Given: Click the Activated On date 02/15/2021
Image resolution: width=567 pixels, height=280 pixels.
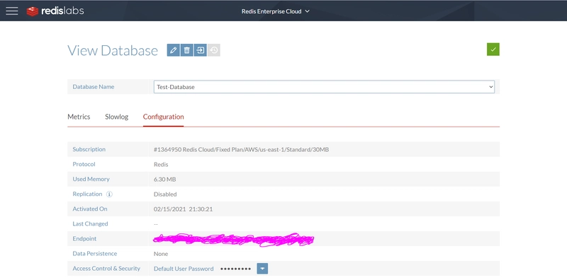Looking at the screenshot, I should tap(183, 209).
